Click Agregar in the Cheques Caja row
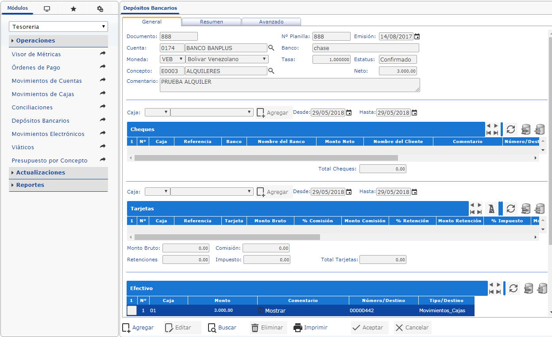The width and height of the screenshot is (552, 337). (x=273, y=112)
